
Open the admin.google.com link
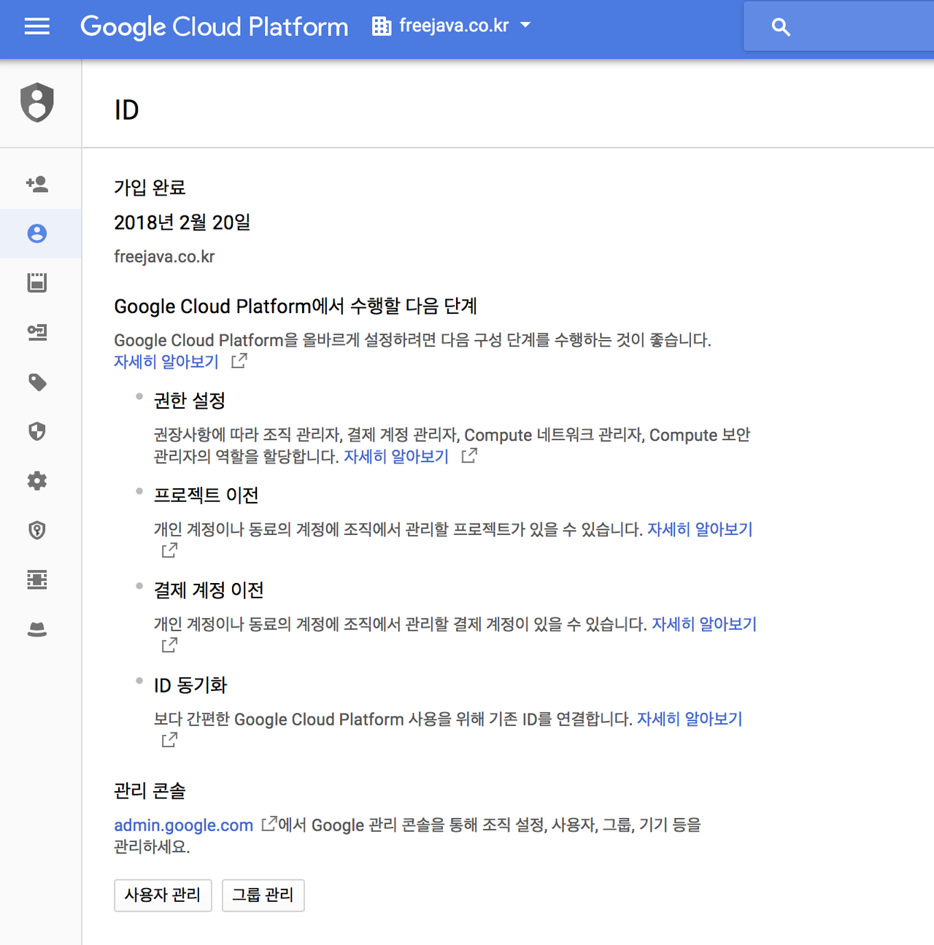pos(184,825)
